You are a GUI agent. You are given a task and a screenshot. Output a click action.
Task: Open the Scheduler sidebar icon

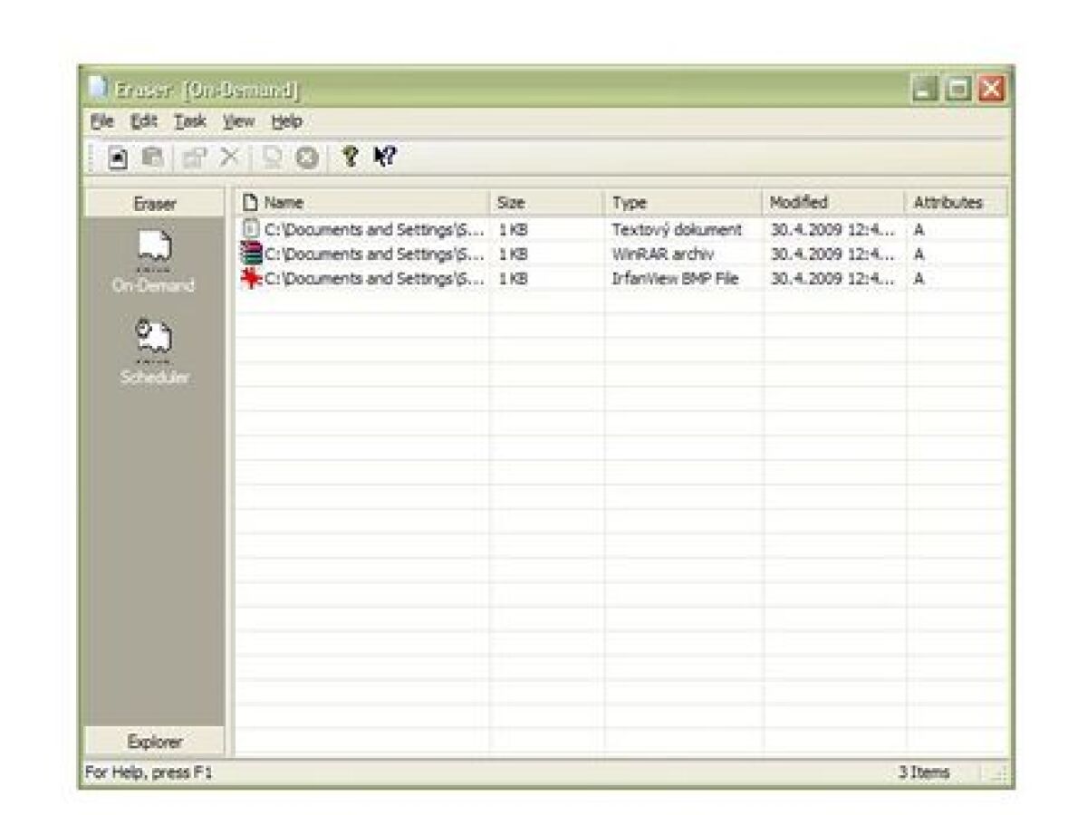point(152,340)
